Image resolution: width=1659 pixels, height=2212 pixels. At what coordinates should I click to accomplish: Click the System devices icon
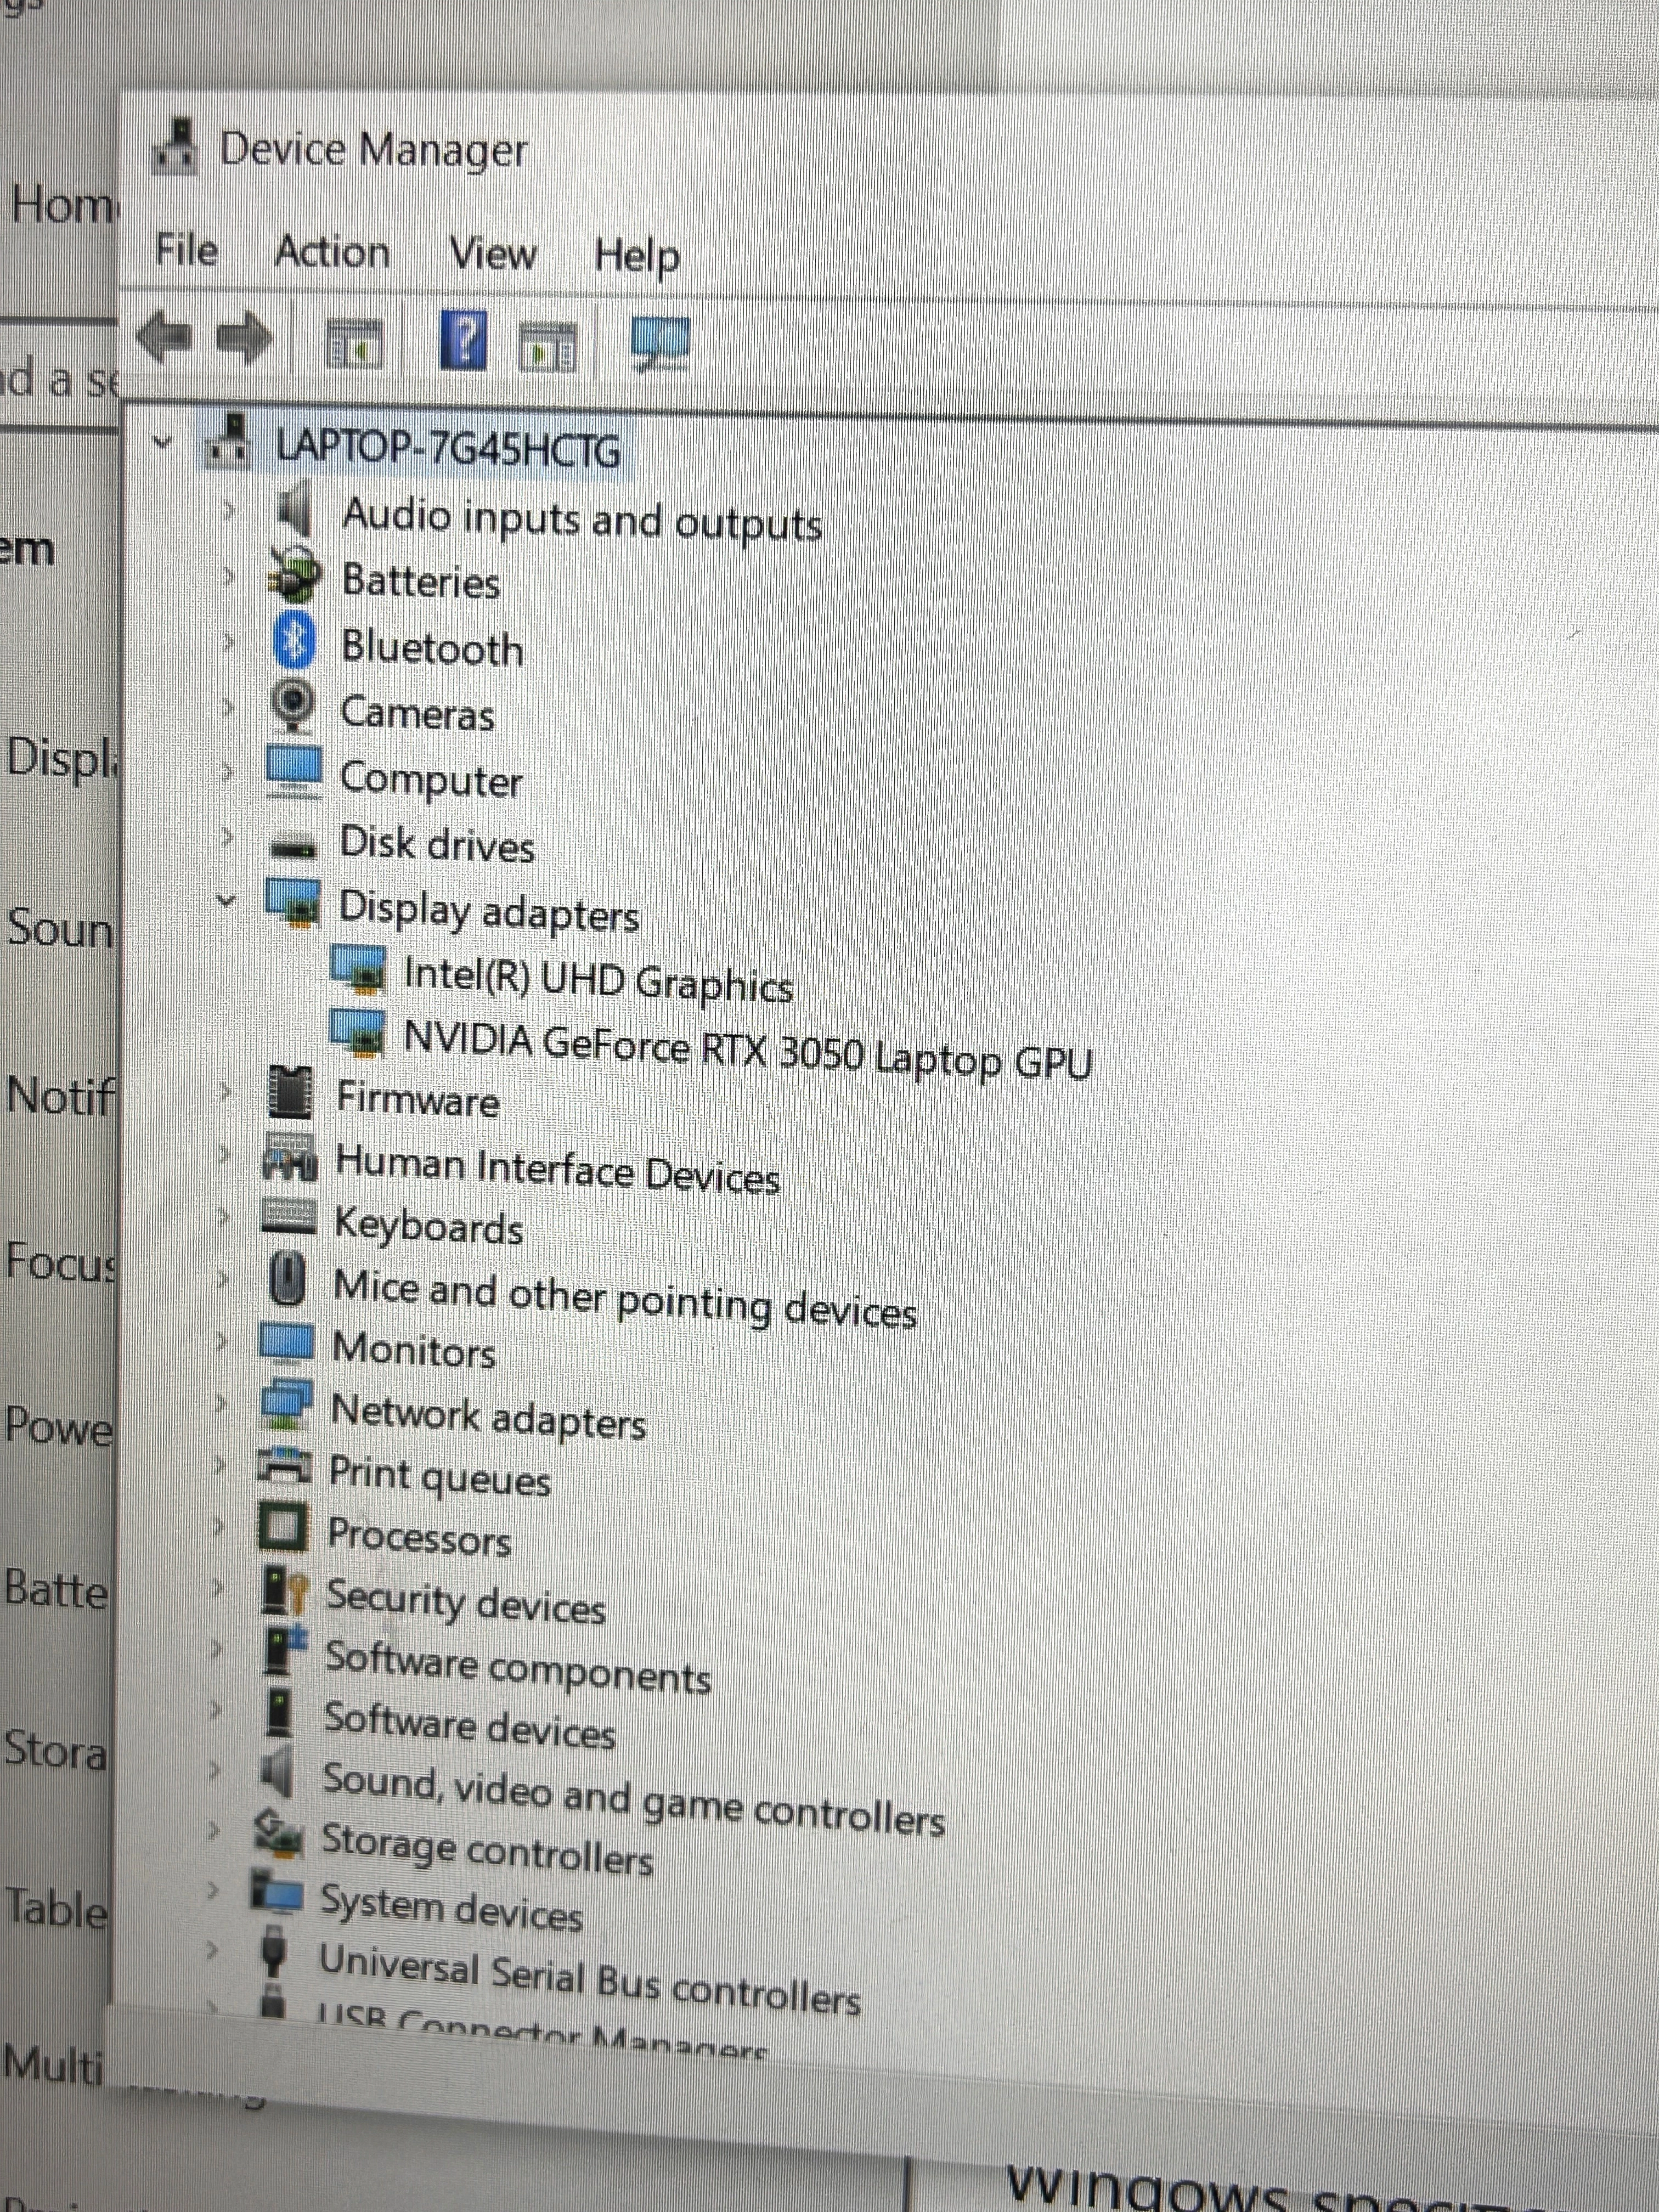click(276, 1893)
